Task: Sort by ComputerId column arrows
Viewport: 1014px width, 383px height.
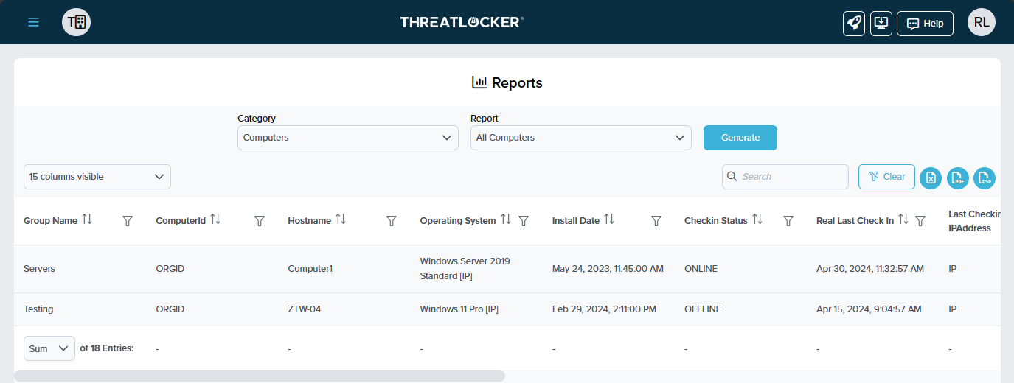Action: click(x=215, y=219)
